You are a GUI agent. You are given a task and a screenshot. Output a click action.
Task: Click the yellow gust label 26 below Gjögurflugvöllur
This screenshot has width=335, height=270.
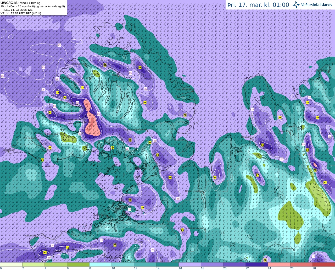[x=185, y=115]
